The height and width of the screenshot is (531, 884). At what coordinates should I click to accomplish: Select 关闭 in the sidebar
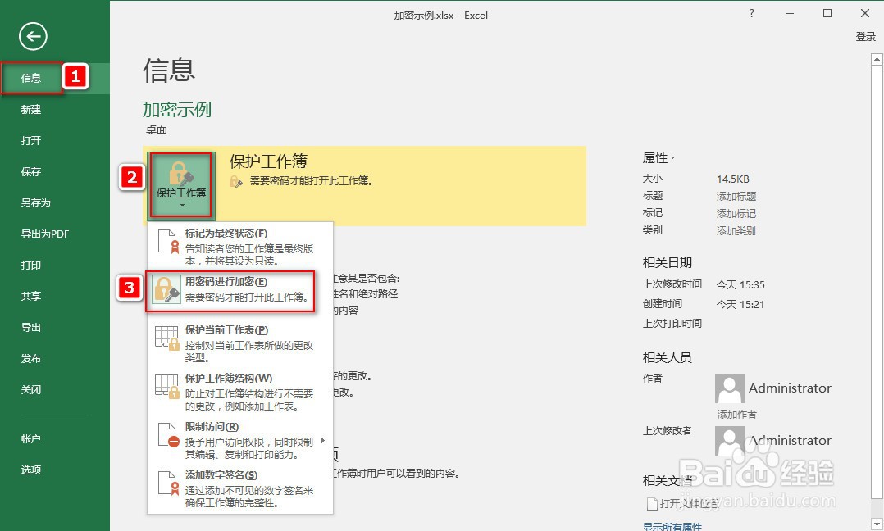coord(31,389)
